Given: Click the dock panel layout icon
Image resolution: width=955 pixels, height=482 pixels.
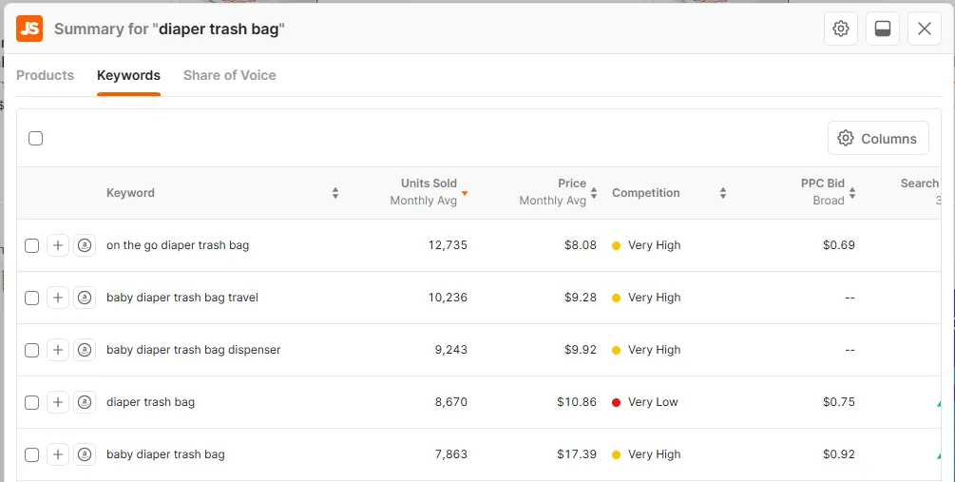Looking at the screenshot, I should [x=882, y=29].
